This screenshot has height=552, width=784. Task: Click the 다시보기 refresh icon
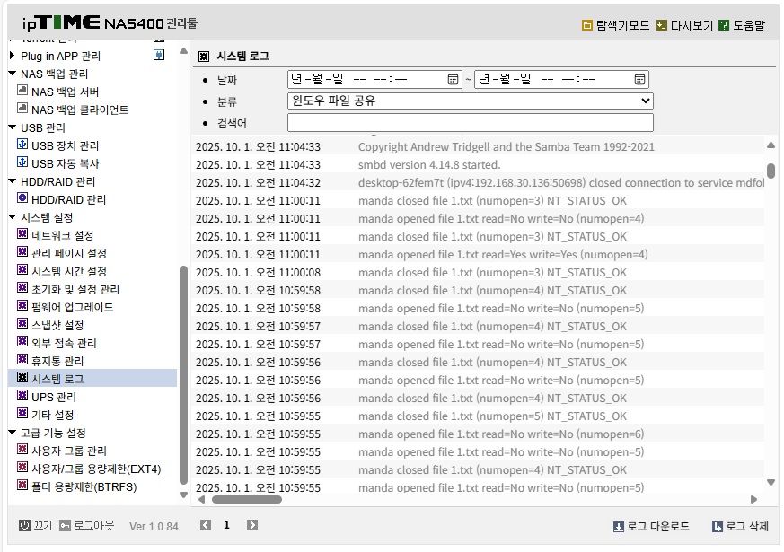pos(662,25)
